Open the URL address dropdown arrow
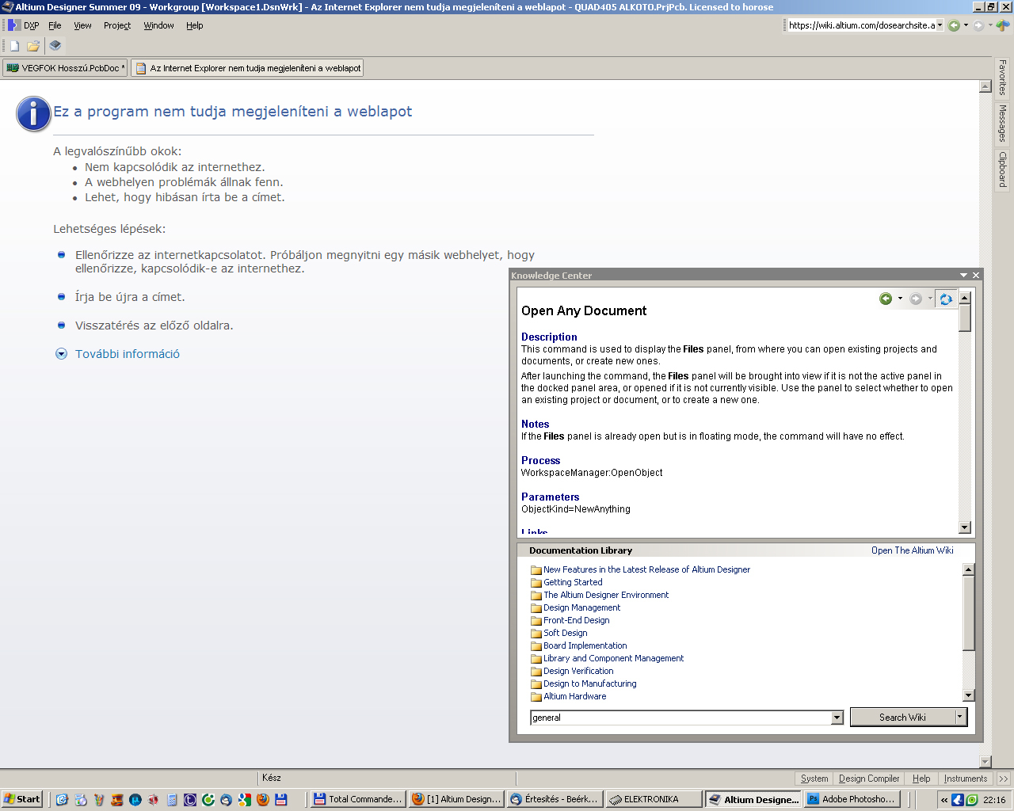Screen dimensions: 1014x811 pos(940,25)
